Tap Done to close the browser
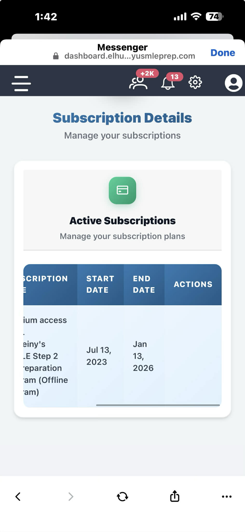The image size is (245, 532). (x=222, y=53)
